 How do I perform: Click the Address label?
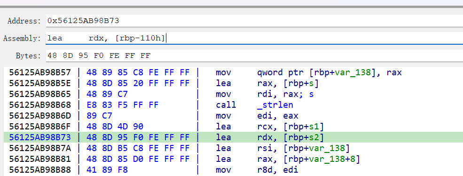pyautogui.click(x=24, y=21)
